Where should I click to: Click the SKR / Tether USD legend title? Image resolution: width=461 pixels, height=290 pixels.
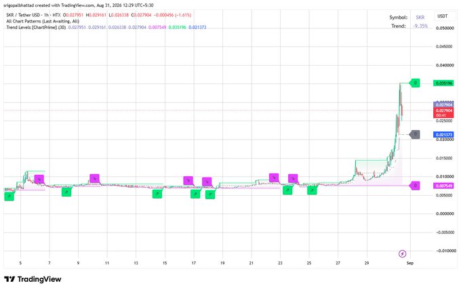click(33, 15)
